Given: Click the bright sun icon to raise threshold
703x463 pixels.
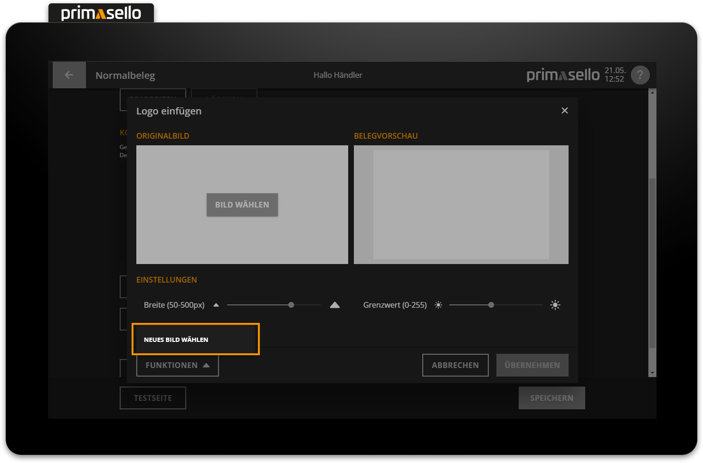Looking at the screenshot, I should [x=555, y=305].
